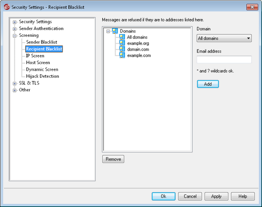Expand the Security Settings tree node

tap(15, 22)
